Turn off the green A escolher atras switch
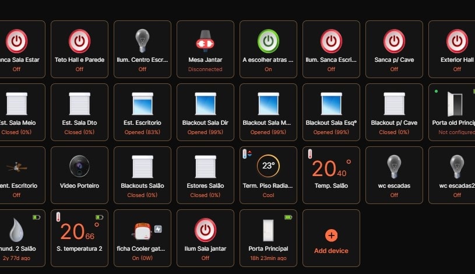475x274 pixels. point(268,41)
